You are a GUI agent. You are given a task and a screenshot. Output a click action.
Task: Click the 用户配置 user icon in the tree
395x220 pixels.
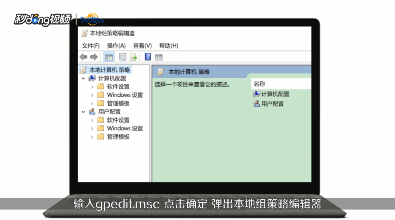coord(92,112)
